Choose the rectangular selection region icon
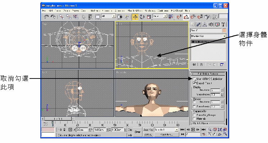Viewport: 268px width, 143px height. click(x=97, y=17)
